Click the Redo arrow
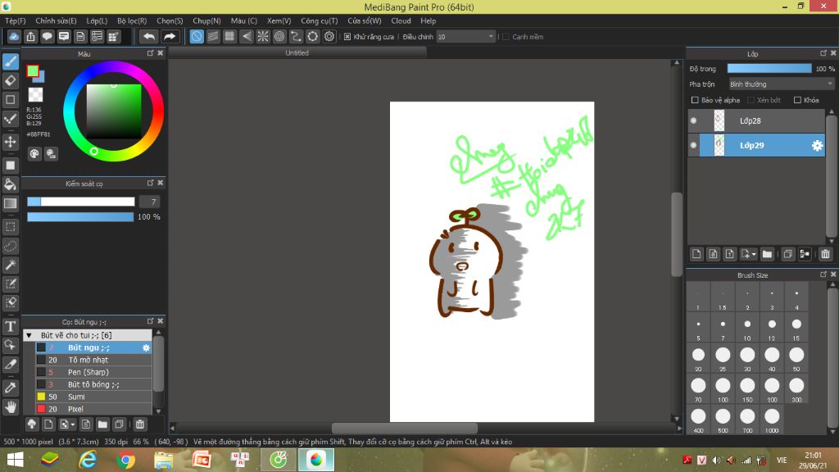 tap(169, 36)
